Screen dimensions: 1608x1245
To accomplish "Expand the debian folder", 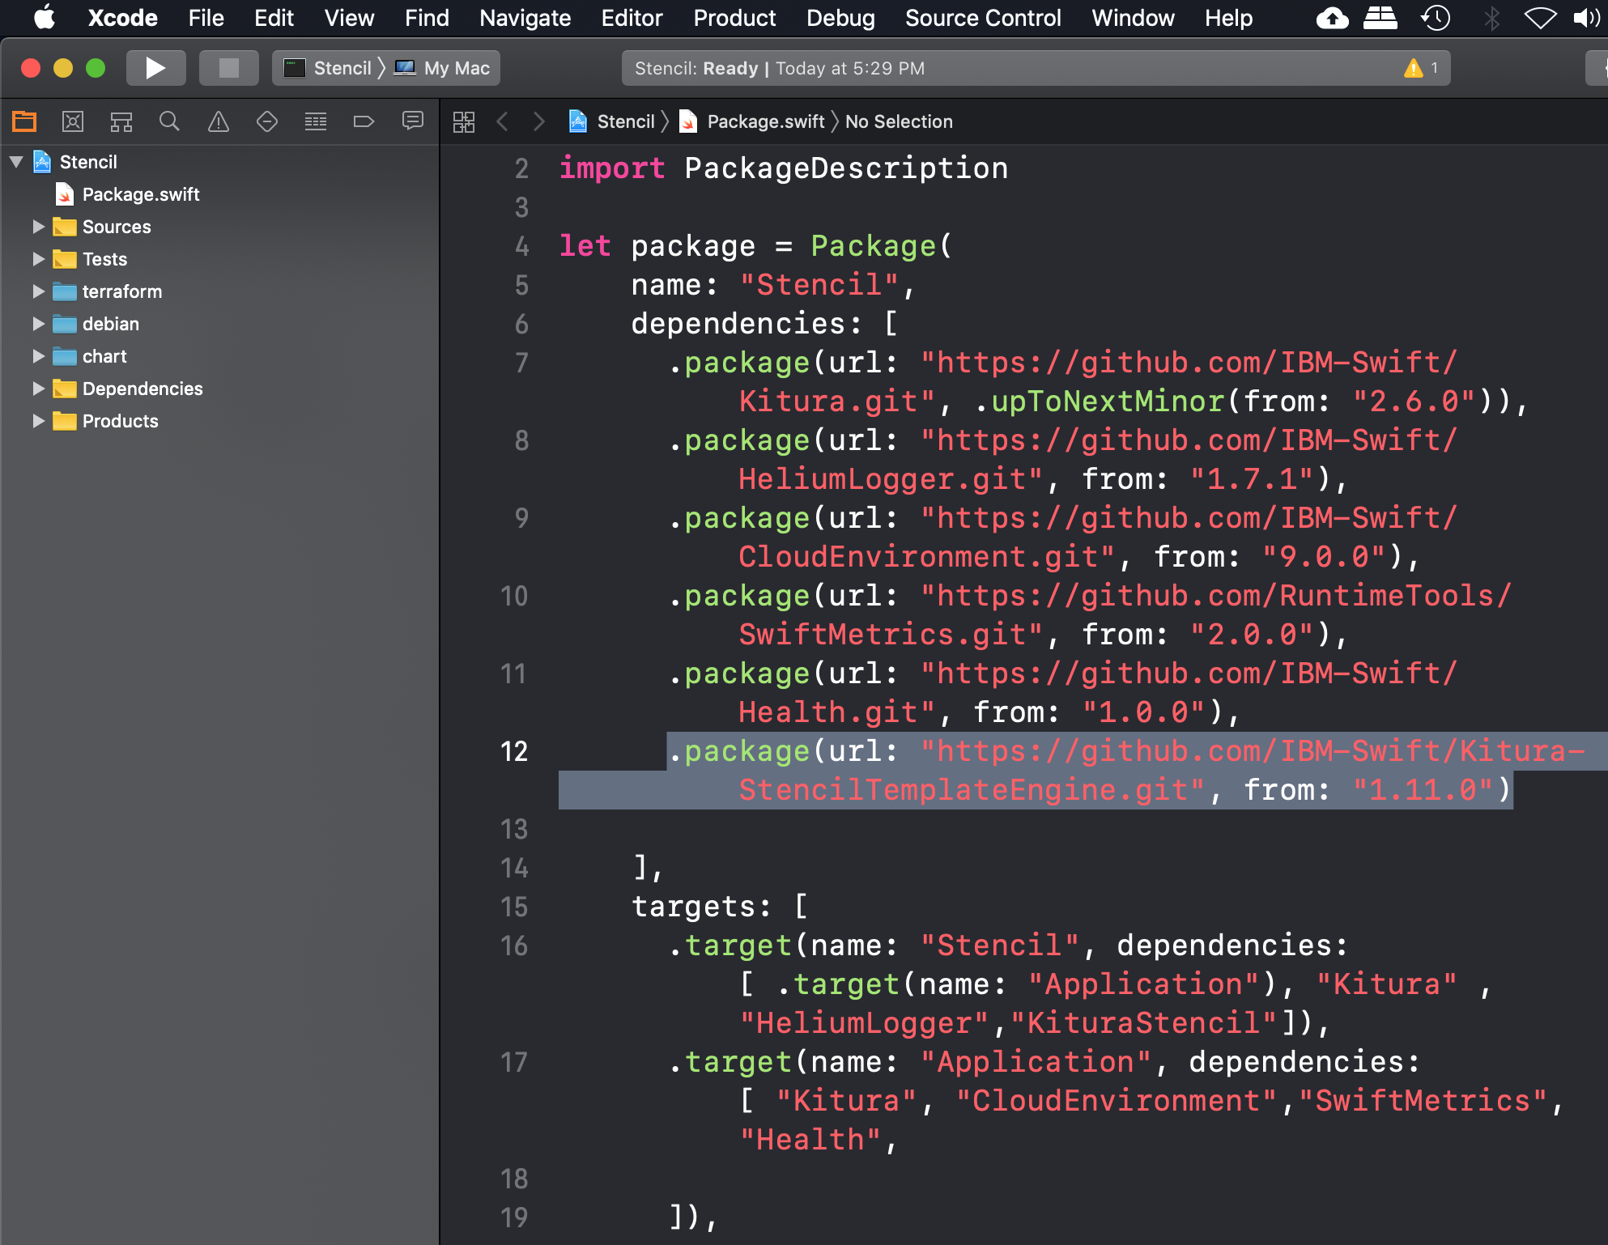I will point(38,324).
